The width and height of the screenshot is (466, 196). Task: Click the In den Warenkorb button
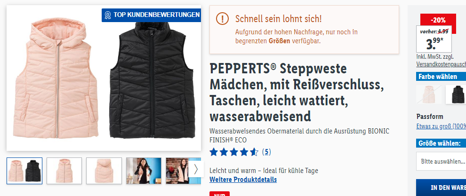point(441,188)
